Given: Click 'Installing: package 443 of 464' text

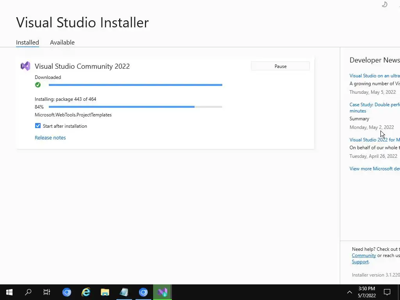Looking at the screenshot, I should click(x=66, y=99).
